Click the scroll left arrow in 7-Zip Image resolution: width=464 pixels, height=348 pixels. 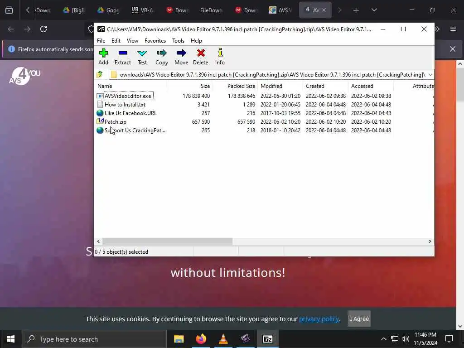pyautogui.click(x=98, y=242)
